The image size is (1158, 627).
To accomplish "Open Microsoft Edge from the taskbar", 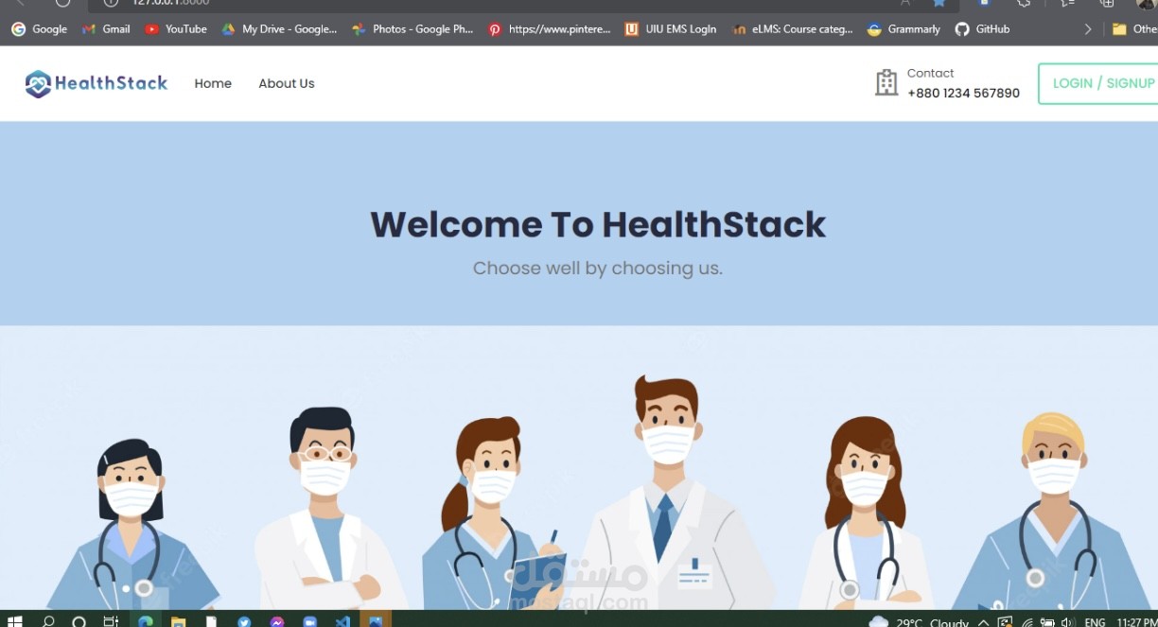I will point(145,621).
